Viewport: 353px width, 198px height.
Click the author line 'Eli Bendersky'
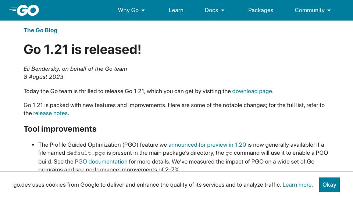pyautogui.click(x=42, y=69)
